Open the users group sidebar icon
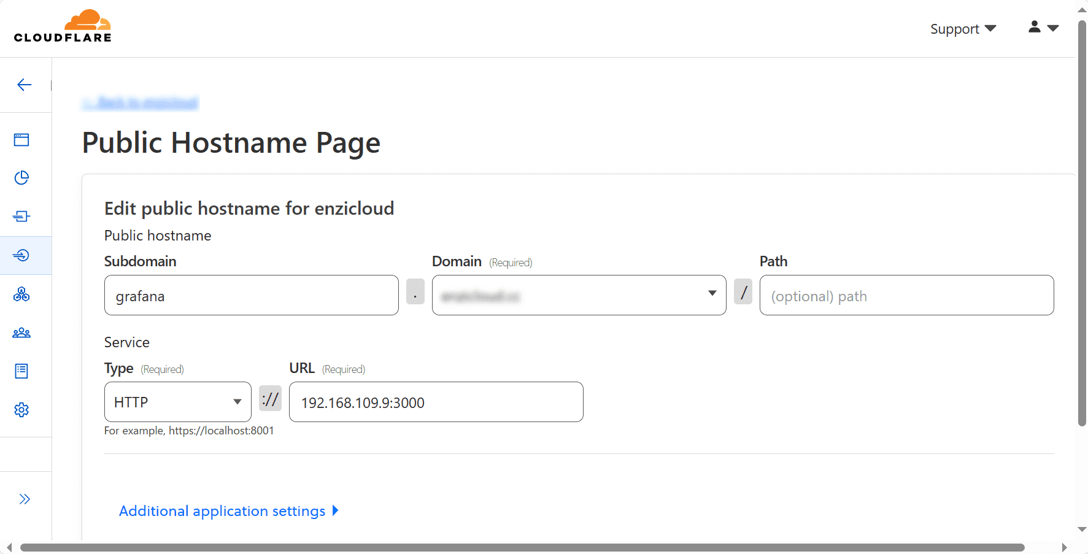 click(x=21, y=333)
